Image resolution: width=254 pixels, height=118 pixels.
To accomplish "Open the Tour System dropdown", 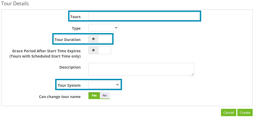I will (x=104, y=85).
